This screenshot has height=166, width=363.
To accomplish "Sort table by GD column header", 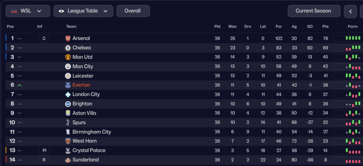I will [310, 27].
